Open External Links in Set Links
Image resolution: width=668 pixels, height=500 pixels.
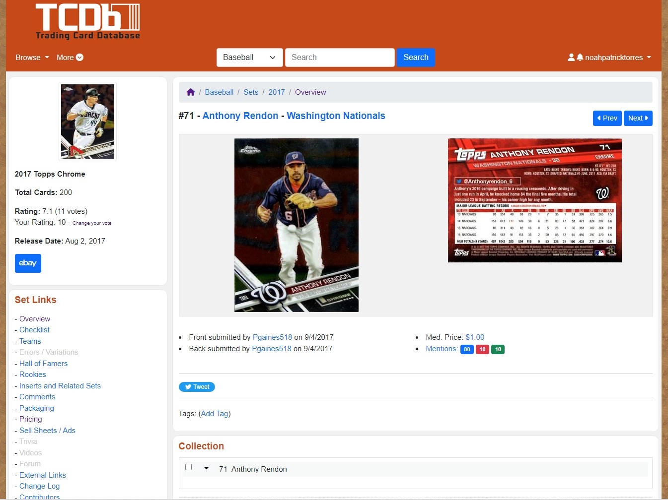pyautogui.click(x=42, y=475)
